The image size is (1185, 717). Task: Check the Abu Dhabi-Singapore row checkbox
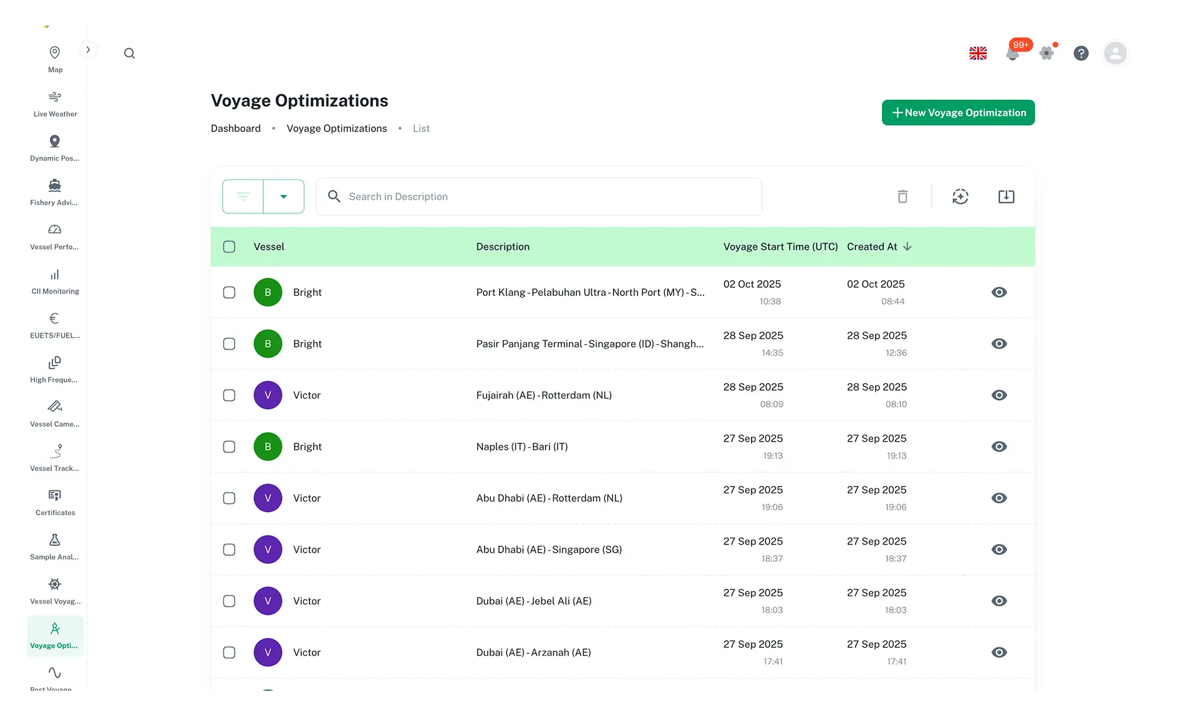(230, 549)
